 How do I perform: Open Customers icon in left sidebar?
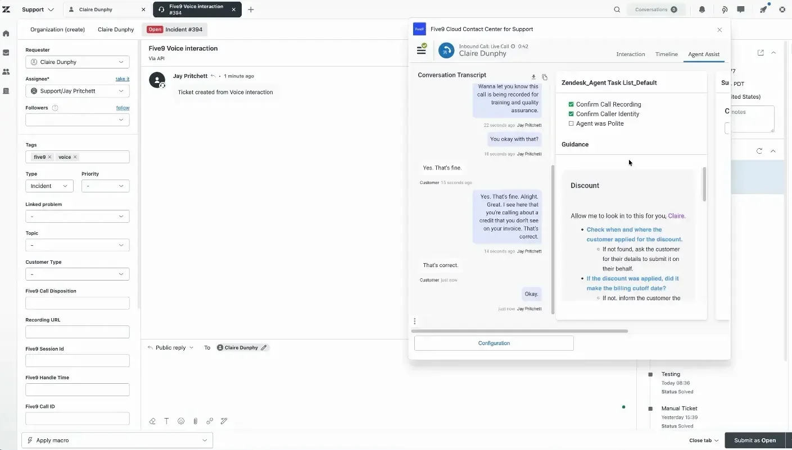coord(6,71)
